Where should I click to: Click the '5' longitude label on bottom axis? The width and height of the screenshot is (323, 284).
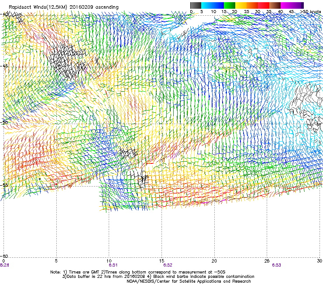tap(56, 261)
